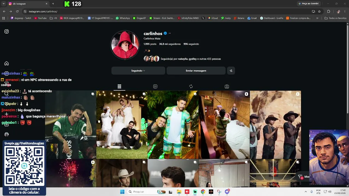Switch to Chrome in the taskbar

point(203,192)
